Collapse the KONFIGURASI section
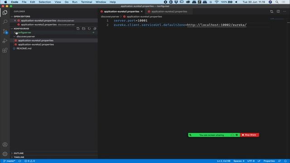 pyautogui.click(x=21, y=29)
